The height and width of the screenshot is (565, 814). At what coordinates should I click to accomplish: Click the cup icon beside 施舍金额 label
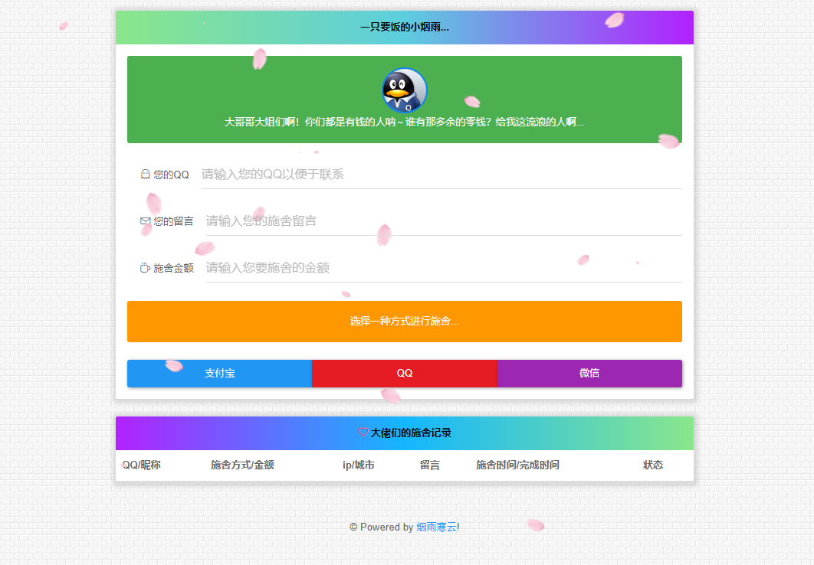pyautogui.click(x=144, y=267)
